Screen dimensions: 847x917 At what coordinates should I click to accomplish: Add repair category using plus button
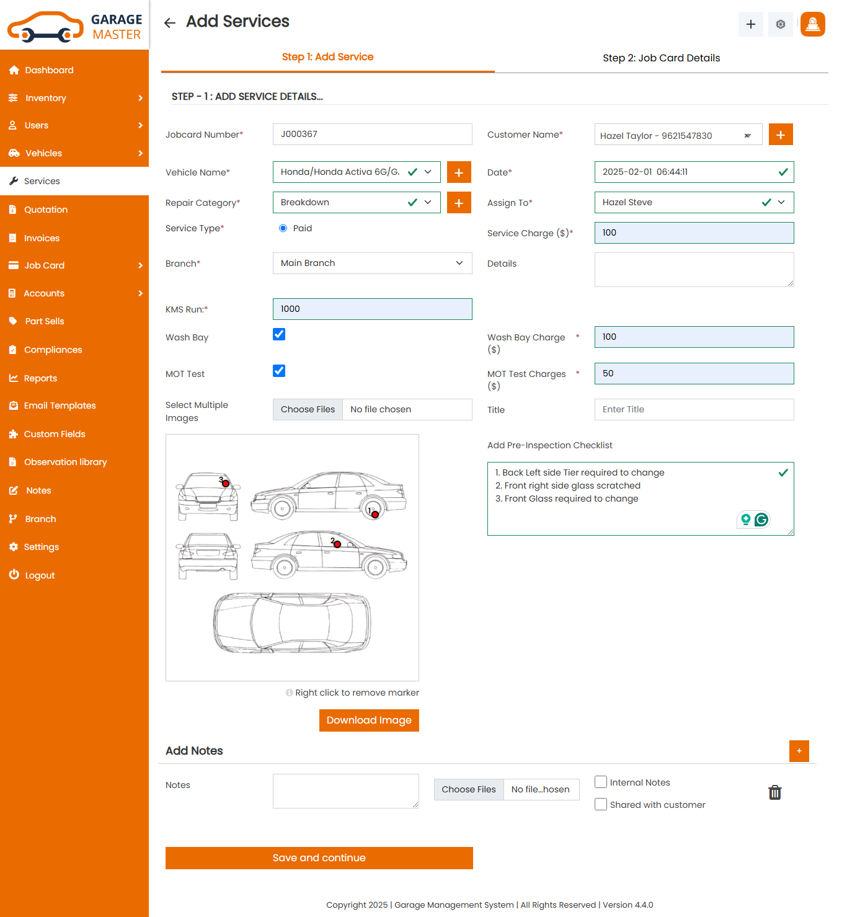(x=458, y=203)
